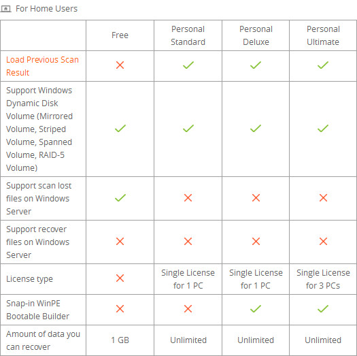Click red X for Personal Standard WinPE Bootable Builder

pos(188,309)
